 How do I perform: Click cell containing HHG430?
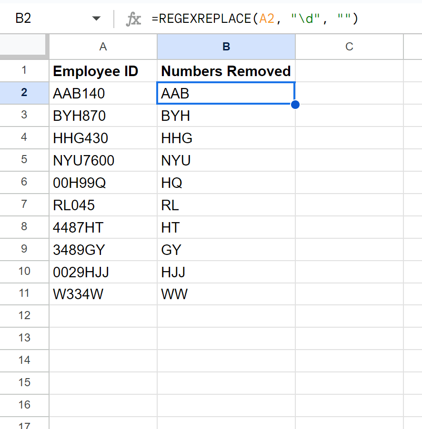click(x=103, y=137)
